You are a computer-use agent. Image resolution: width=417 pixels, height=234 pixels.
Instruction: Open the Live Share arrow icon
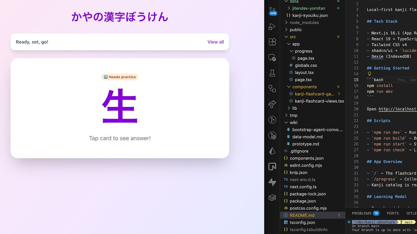(x=272, y=104)
